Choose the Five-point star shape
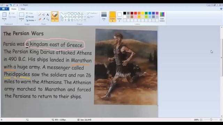This screenshot has height=125, width=223. 69,20
